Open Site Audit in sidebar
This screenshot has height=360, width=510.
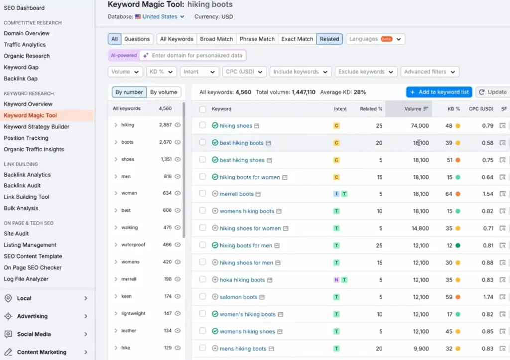click(x=16, y=234)
